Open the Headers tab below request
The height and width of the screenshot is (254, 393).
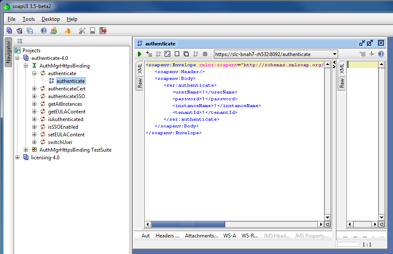pos(167,236)
